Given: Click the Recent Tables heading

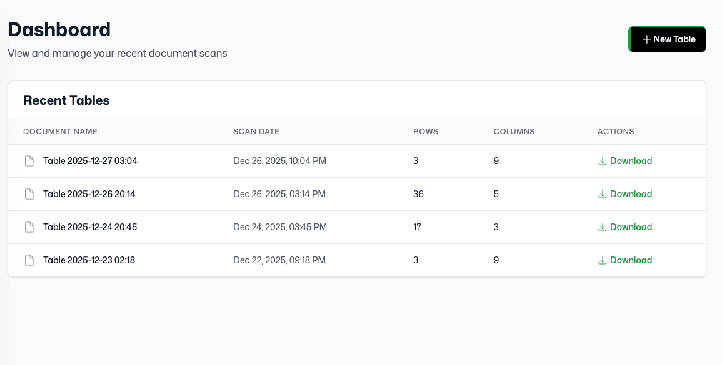Looking at the screenshot, I should 66,100.
